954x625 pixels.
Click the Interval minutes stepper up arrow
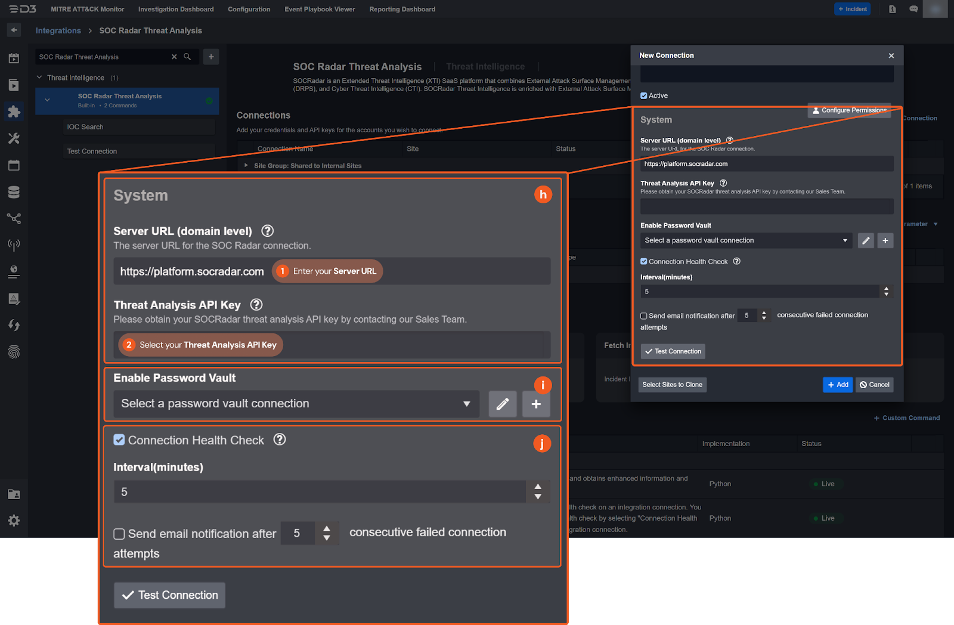537,486
